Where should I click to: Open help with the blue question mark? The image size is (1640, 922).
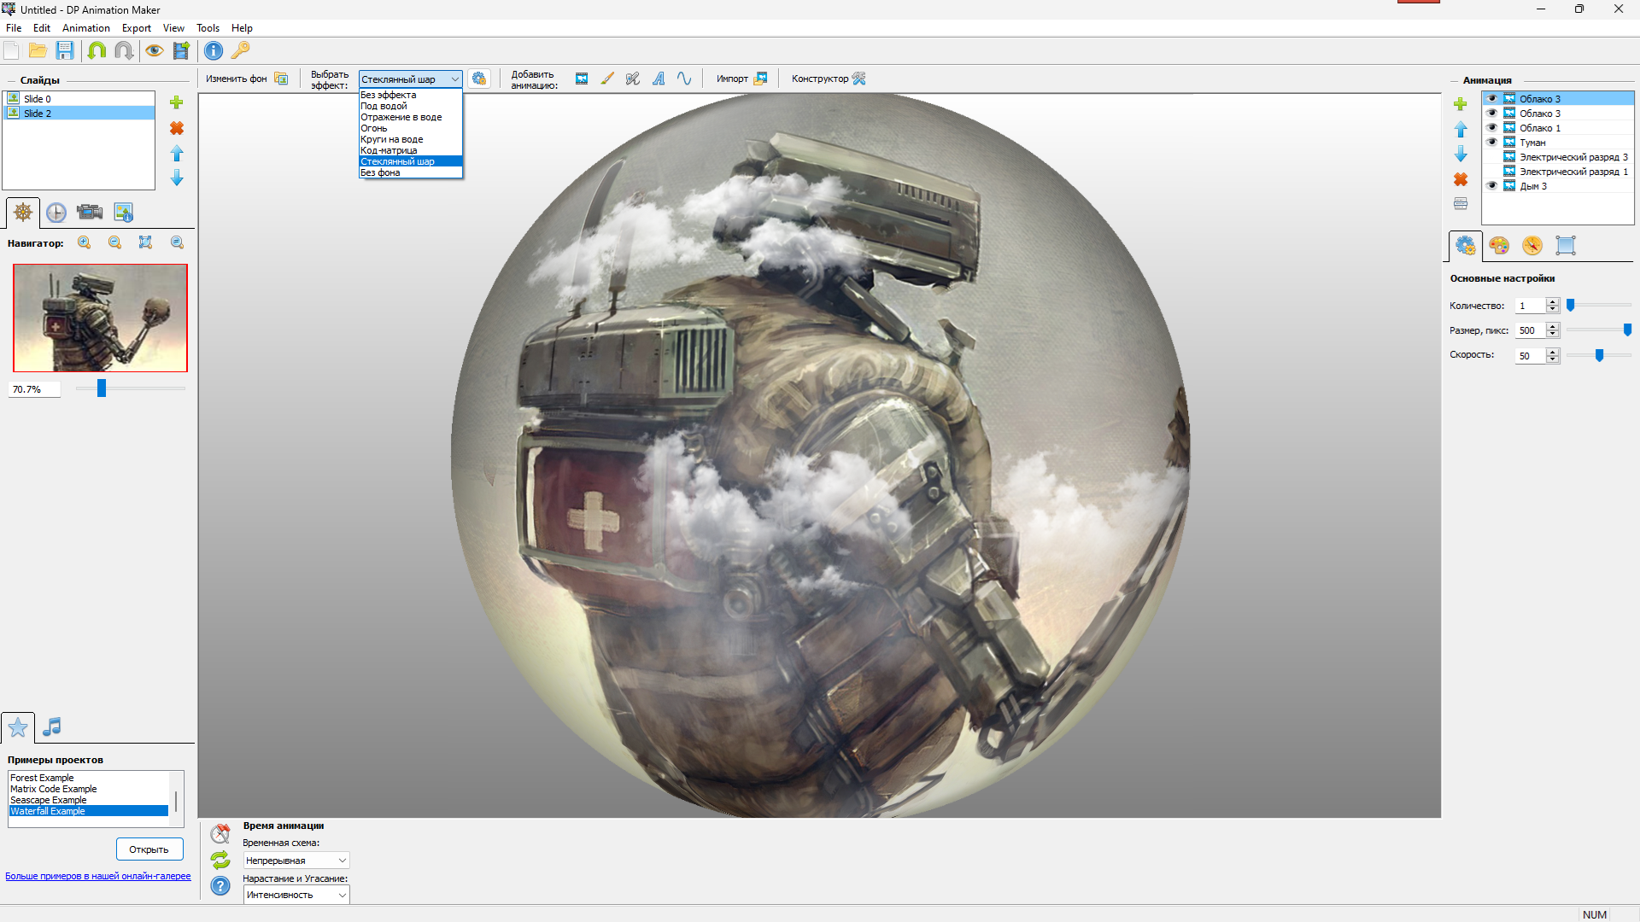(220, 886)
